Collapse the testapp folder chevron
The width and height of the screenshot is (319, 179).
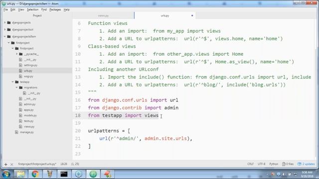click(x=12, y=82)
